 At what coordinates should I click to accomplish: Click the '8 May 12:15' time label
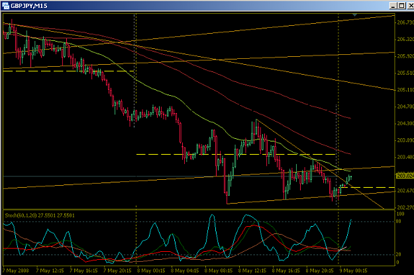252,270
